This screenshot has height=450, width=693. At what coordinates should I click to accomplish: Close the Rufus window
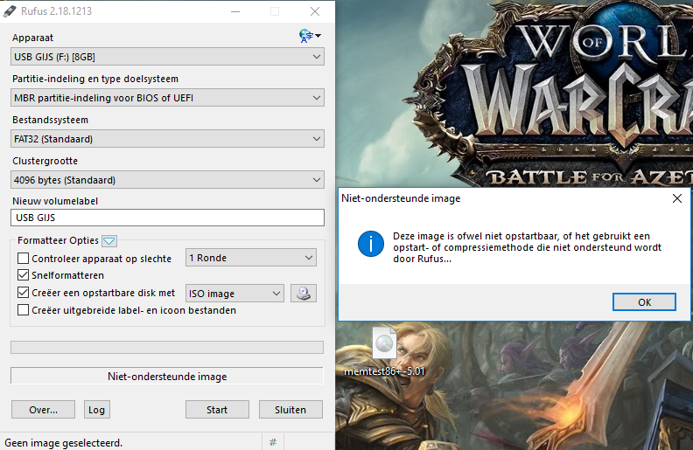(x=315, y=11)
